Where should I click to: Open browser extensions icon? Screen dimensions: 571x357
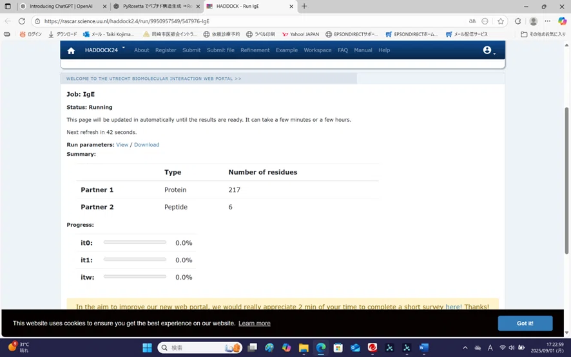pos(518,21)
